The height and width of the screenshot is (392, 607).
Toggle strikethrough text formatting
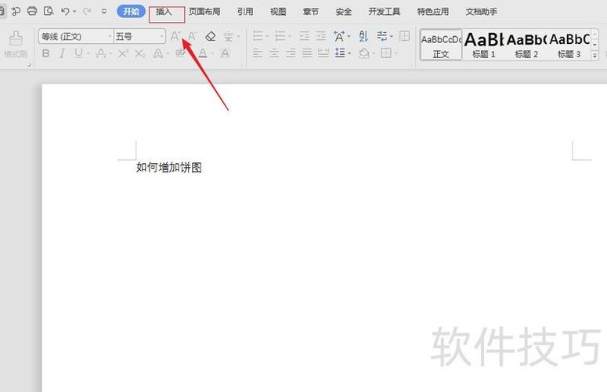tap(101, 53)
